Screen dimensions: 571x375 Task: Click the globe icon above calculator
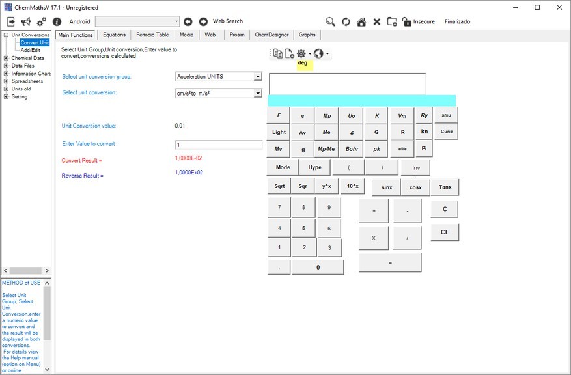pos(318,54)
